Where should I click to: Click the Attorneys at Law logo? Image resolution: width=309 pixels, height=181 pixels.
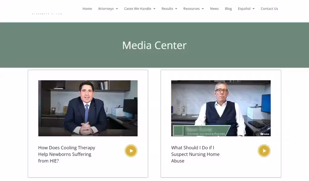tap(47, 14)
